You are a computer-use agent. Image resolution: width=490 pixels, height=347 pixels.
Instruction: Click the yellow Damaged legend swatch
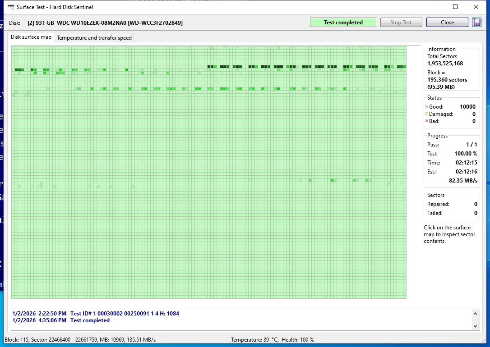[x=427, y=114]
